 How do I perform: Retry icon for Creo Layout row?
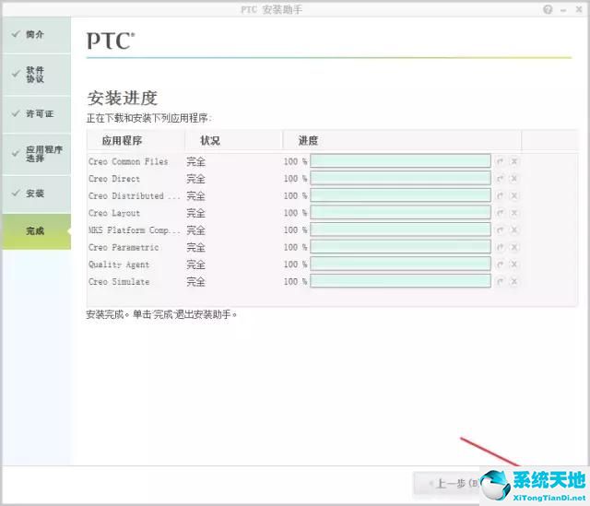click(500, 213)
